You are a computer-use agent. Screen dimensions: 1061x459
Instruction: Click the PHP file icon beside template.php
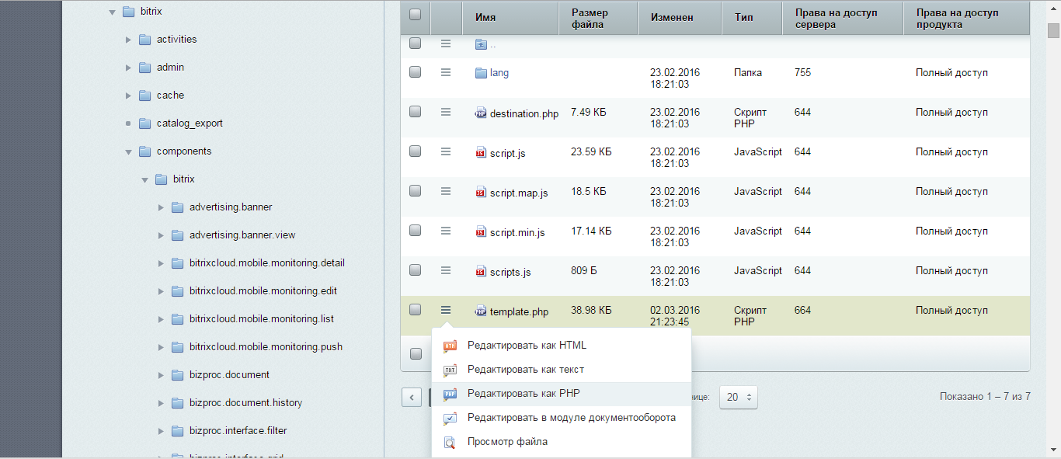(x=481, y=311)
